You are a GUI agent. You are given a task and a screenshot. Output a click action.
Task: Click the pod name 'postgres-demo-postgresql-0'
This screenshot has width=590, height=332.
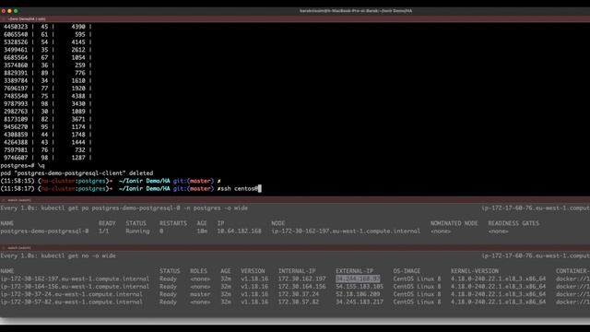44,231
